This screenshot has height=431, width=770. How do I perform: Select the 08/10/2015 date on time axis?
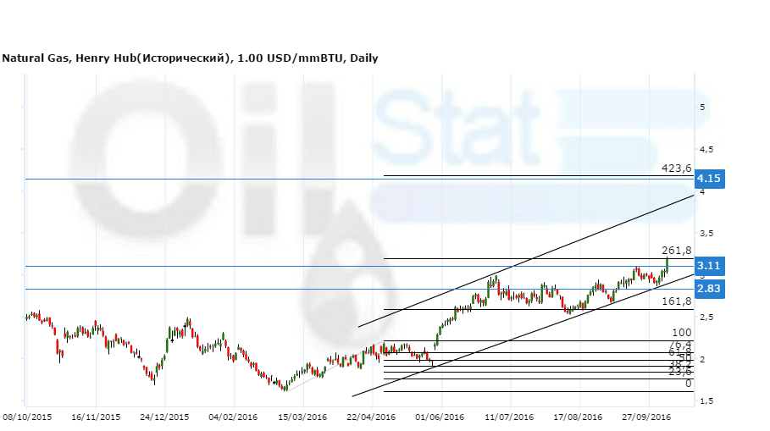point(27,417)
